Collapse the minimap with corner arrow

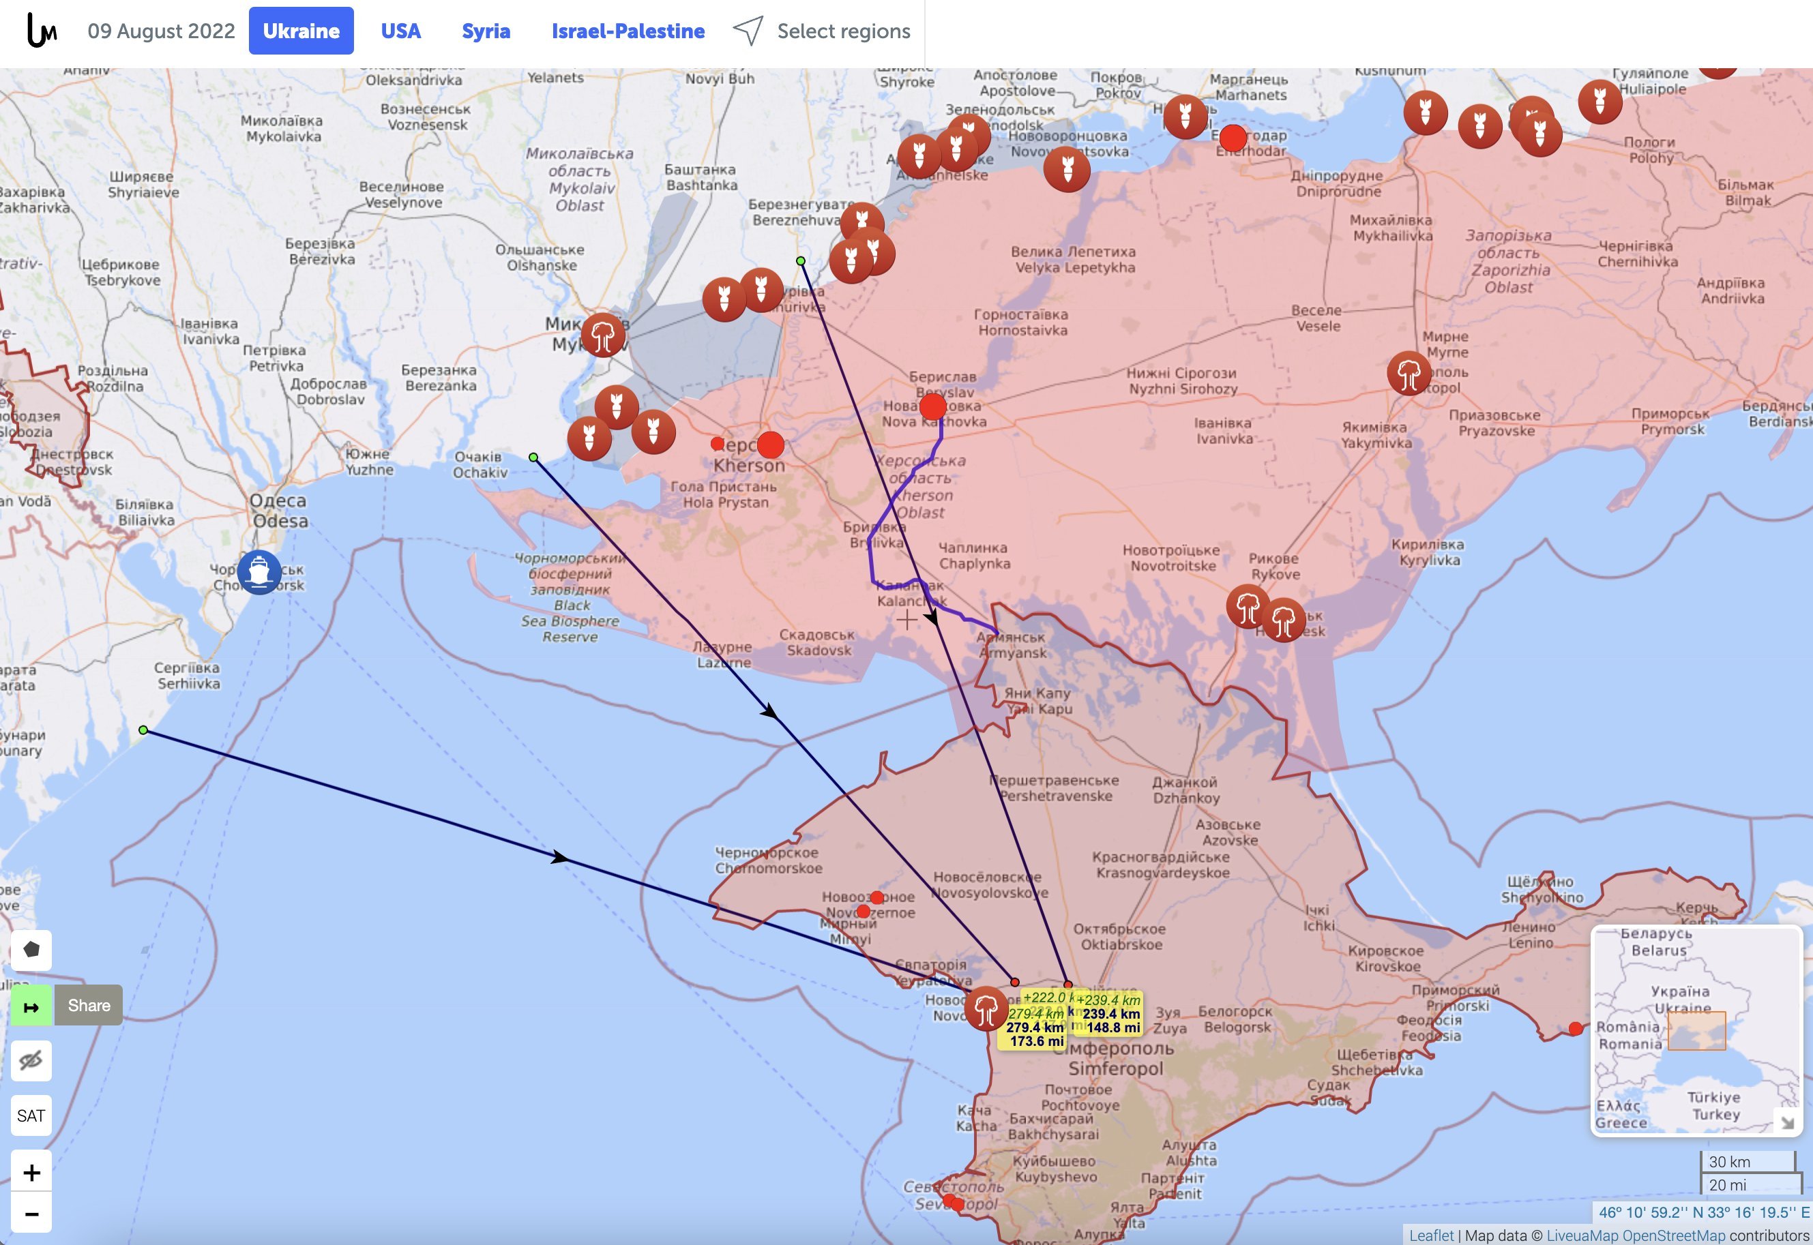click(x=1786, y=1122)
